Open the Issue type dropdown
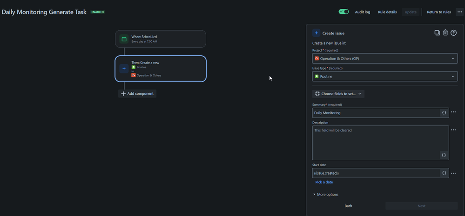Image resolution: width=465 pixels, height=216 pixels. pos(385,76)
